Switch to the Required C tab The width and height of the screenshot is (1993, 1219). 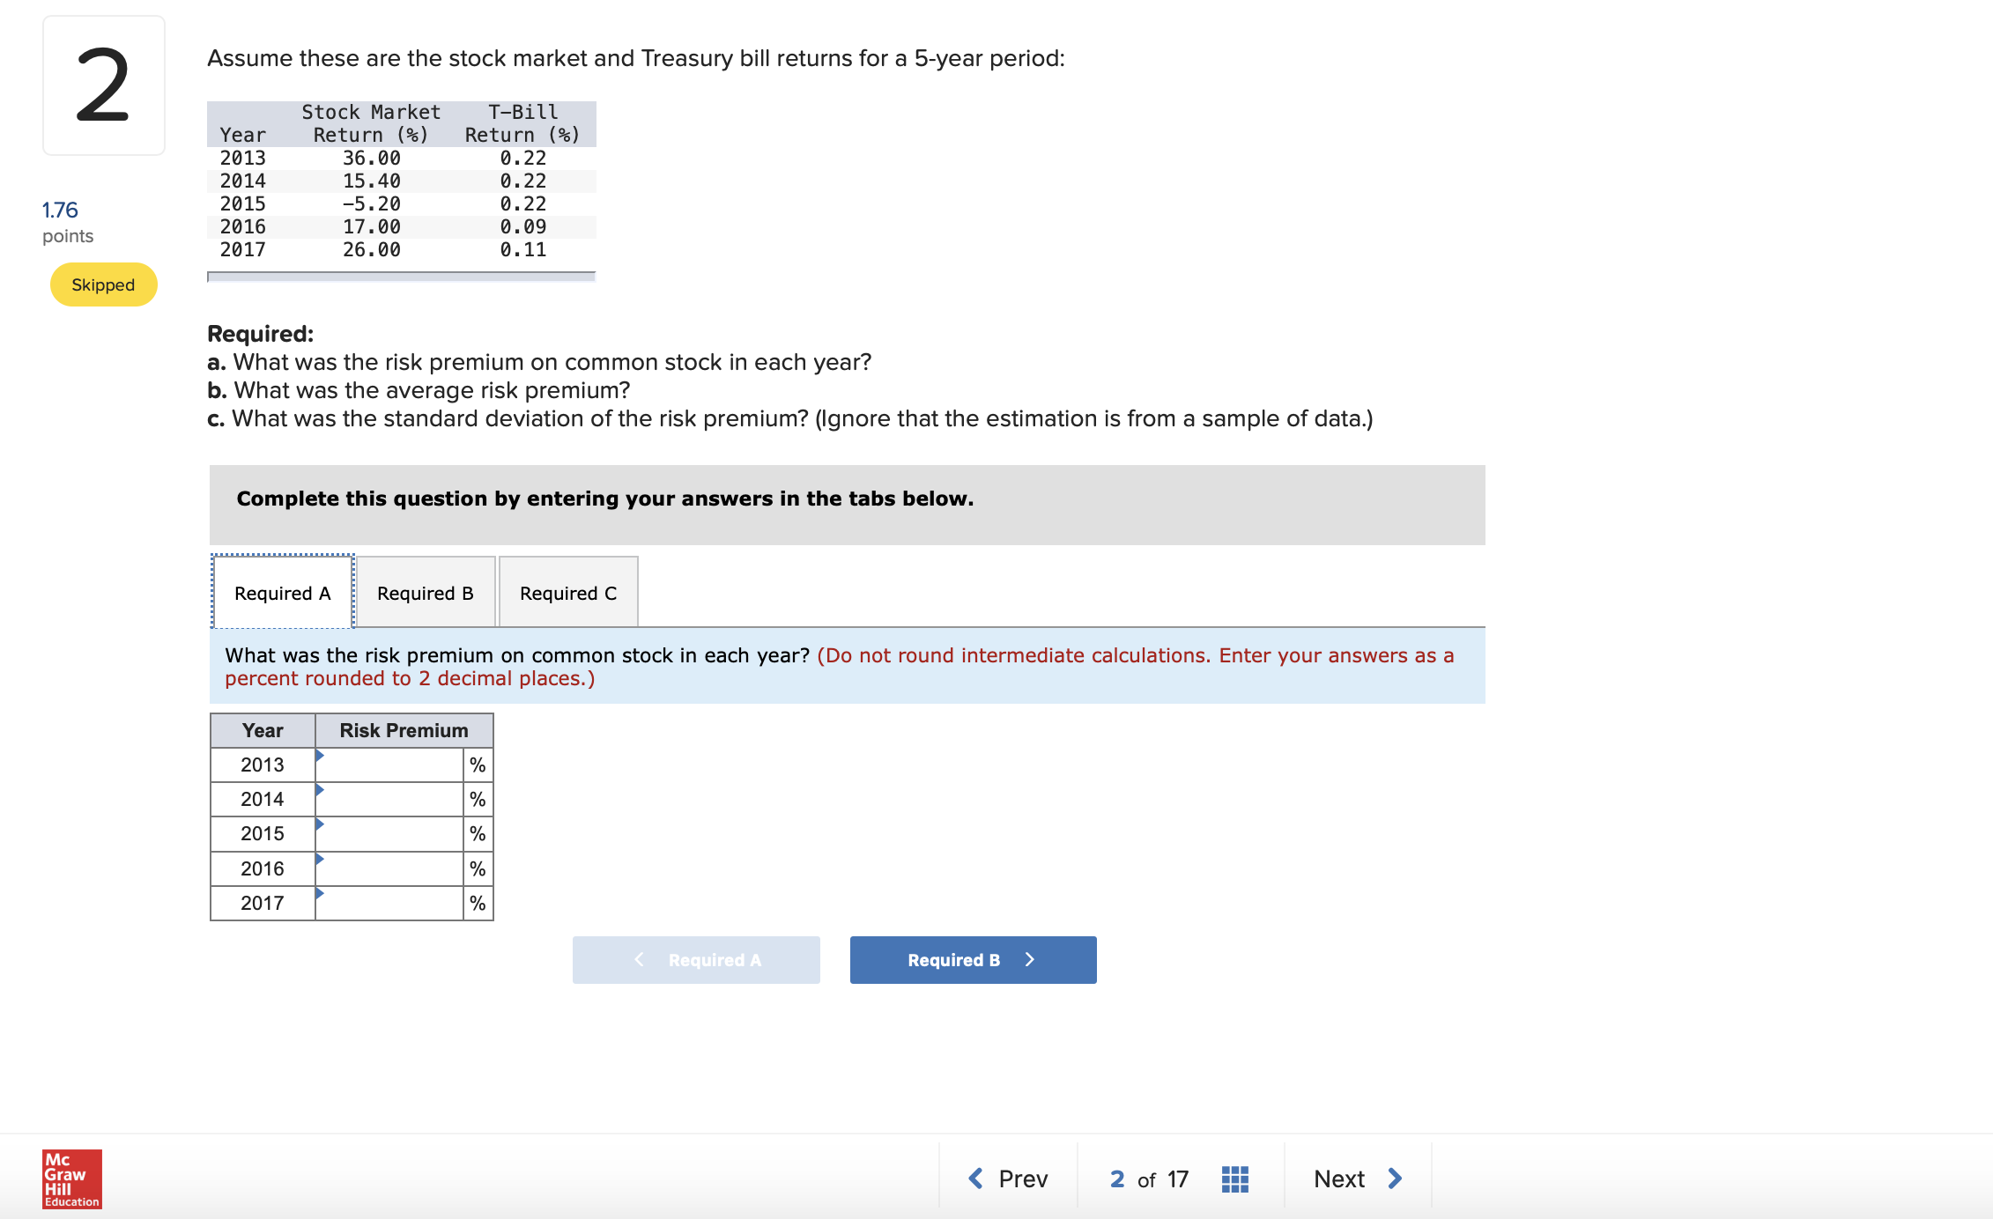568,593
